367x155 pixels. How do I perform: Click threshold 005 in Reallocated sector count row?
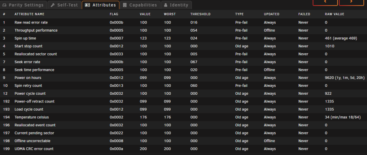[194, 54]
